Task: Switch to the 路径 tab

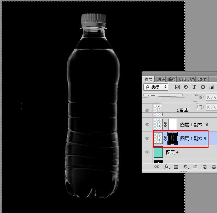Action: click(x=172, y=79)
